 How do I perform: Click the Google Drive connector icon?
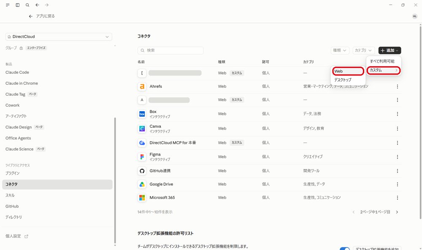[x=142, y=184]
